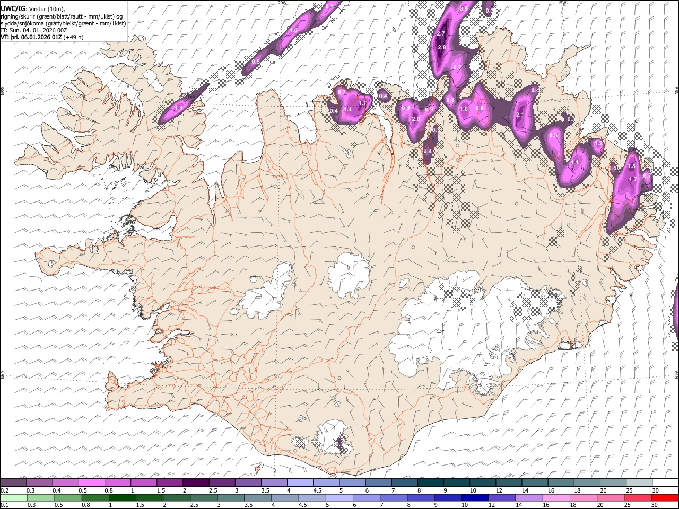This screenshot has width=679, height=509.
Task: Click the violet rain swatch labeled 12
Action: tap(502, 497)
